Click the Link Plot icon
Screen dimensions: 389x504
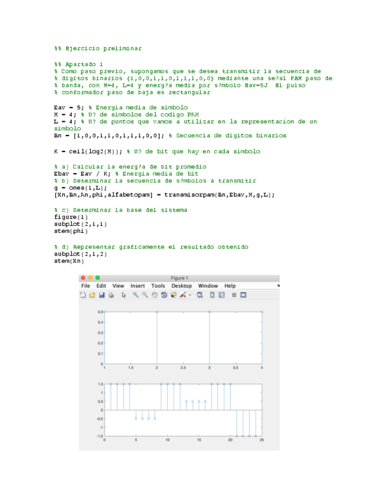click(200, 294)
